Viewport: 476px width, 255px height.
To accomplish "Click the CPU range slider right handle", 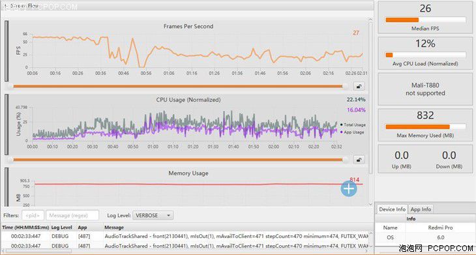I will point(345,160).
